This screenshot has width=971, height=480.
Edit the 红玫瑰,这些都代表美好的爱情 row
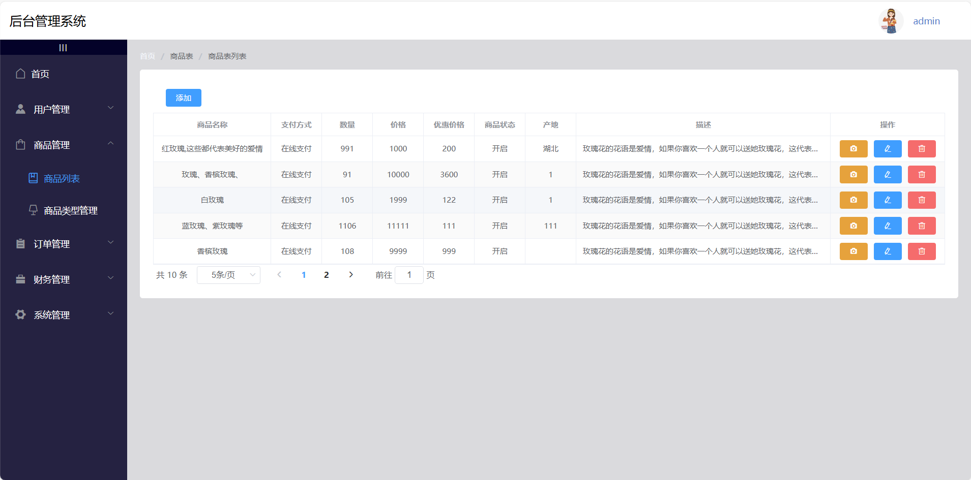pyautogui.click(x=888, y=149)
